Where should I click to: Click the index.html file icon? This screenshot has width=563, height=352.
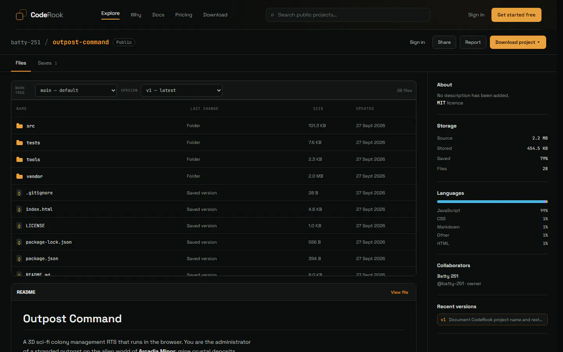tap(19, 210)
